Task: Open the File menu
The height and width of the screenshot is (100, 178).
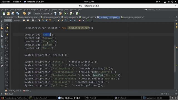Action: [x=2, y=10]
